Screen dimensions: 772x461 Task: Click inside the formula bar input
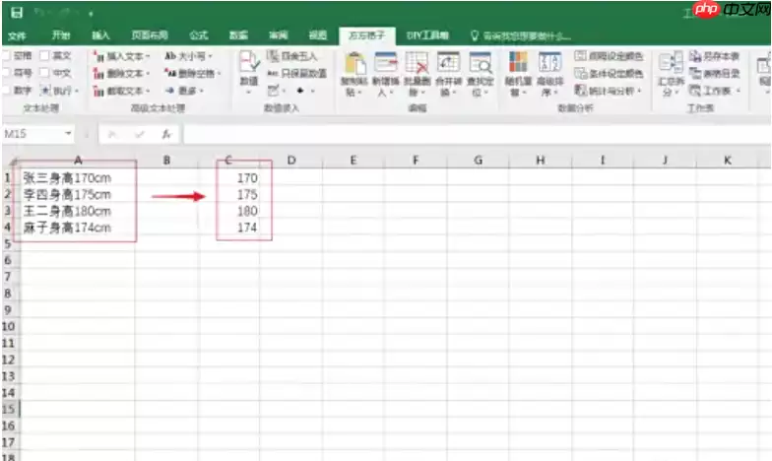(477, 134)
